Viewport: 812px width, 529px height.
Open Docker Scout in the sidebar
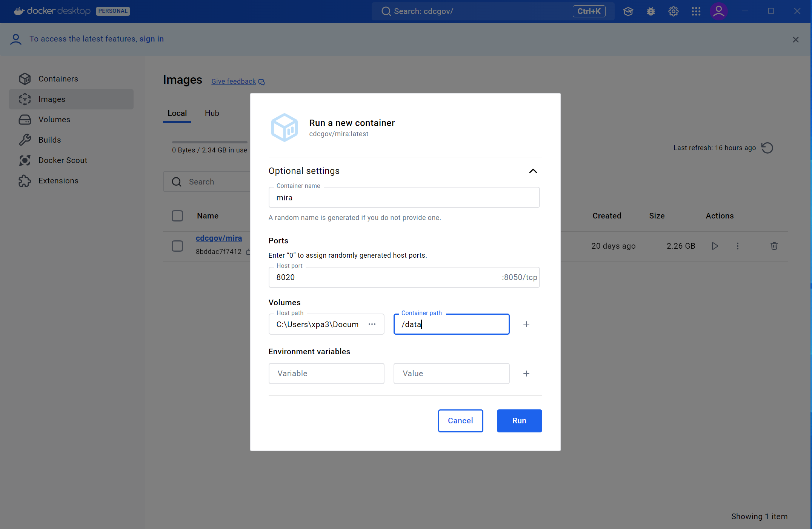(x=71, y=160)
